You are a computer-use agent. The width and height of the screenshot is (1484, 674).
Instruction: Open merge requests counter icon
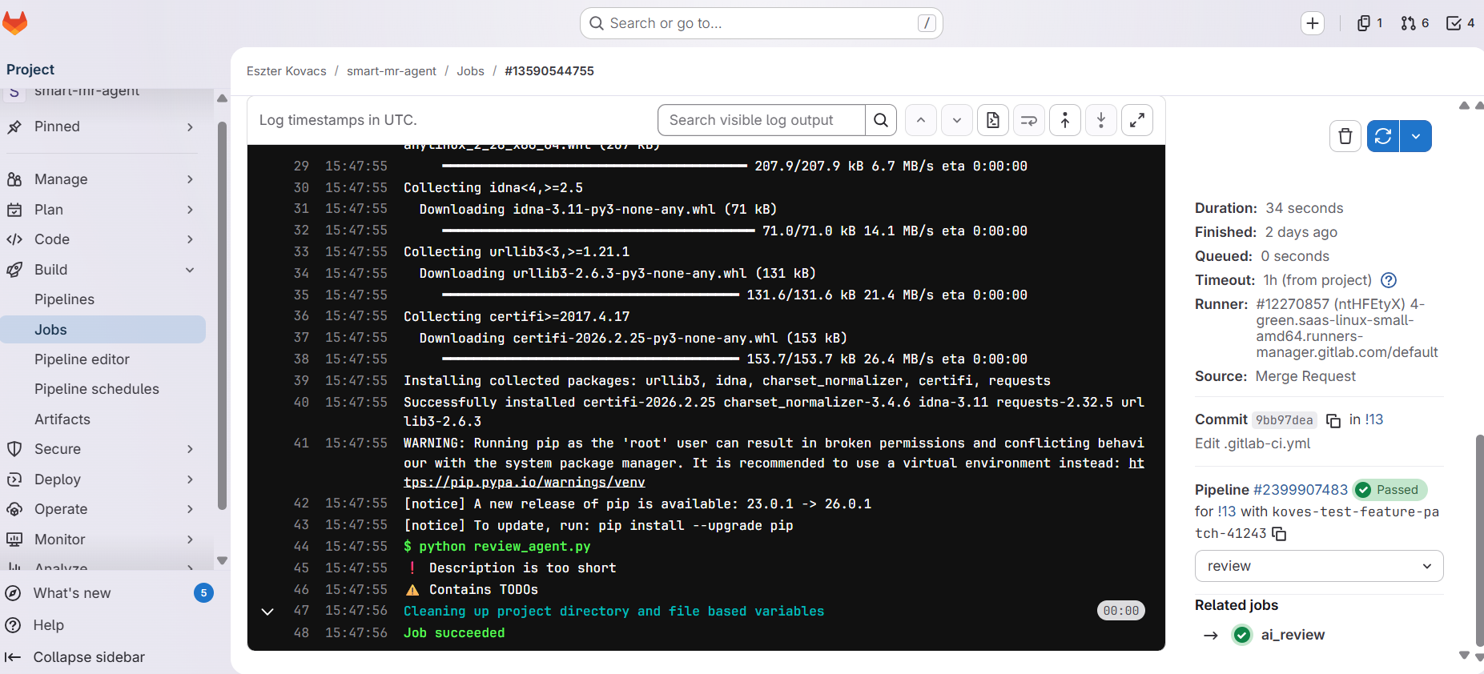(x=1415, y=23)
